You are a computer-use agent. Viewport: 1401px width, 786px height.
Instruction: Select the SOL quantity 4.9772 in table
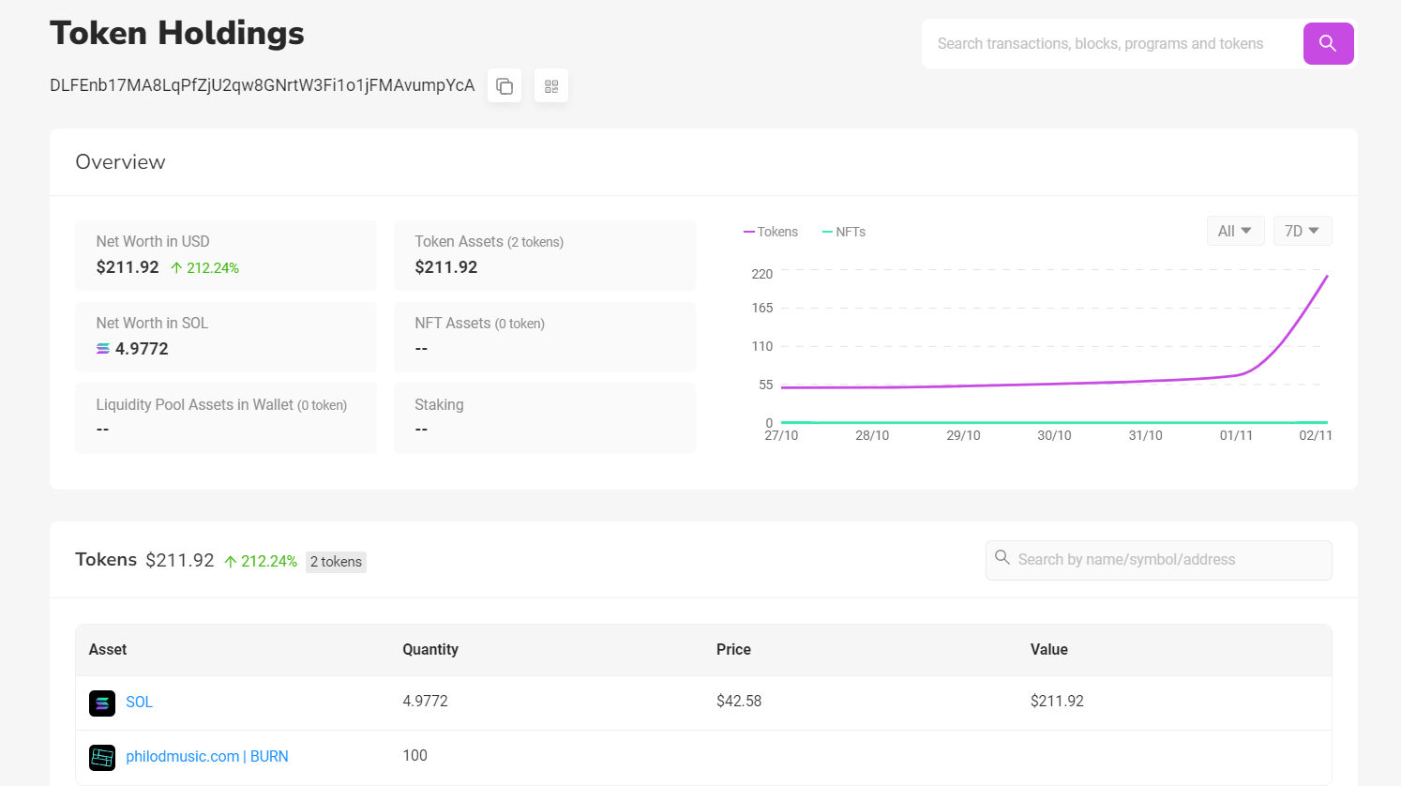pos(425,701)
